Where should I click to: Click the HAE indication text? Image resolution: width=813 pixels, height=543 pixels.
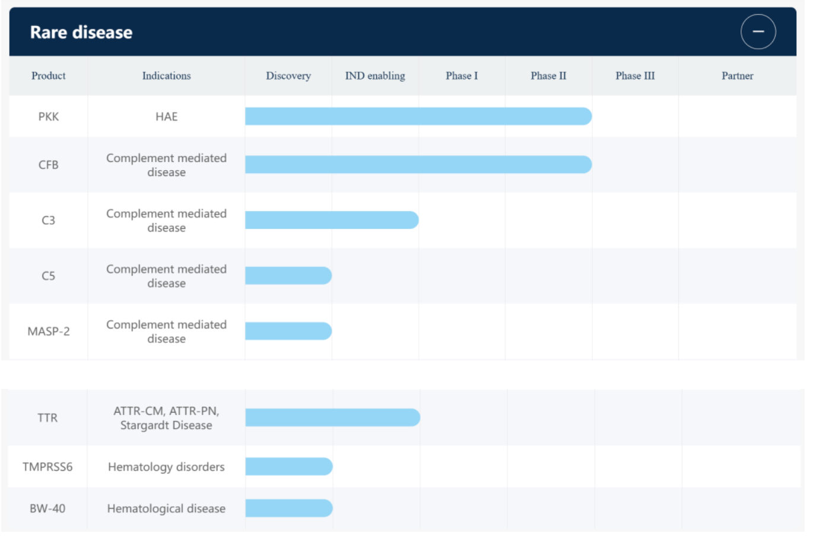(x=166, y=117)
